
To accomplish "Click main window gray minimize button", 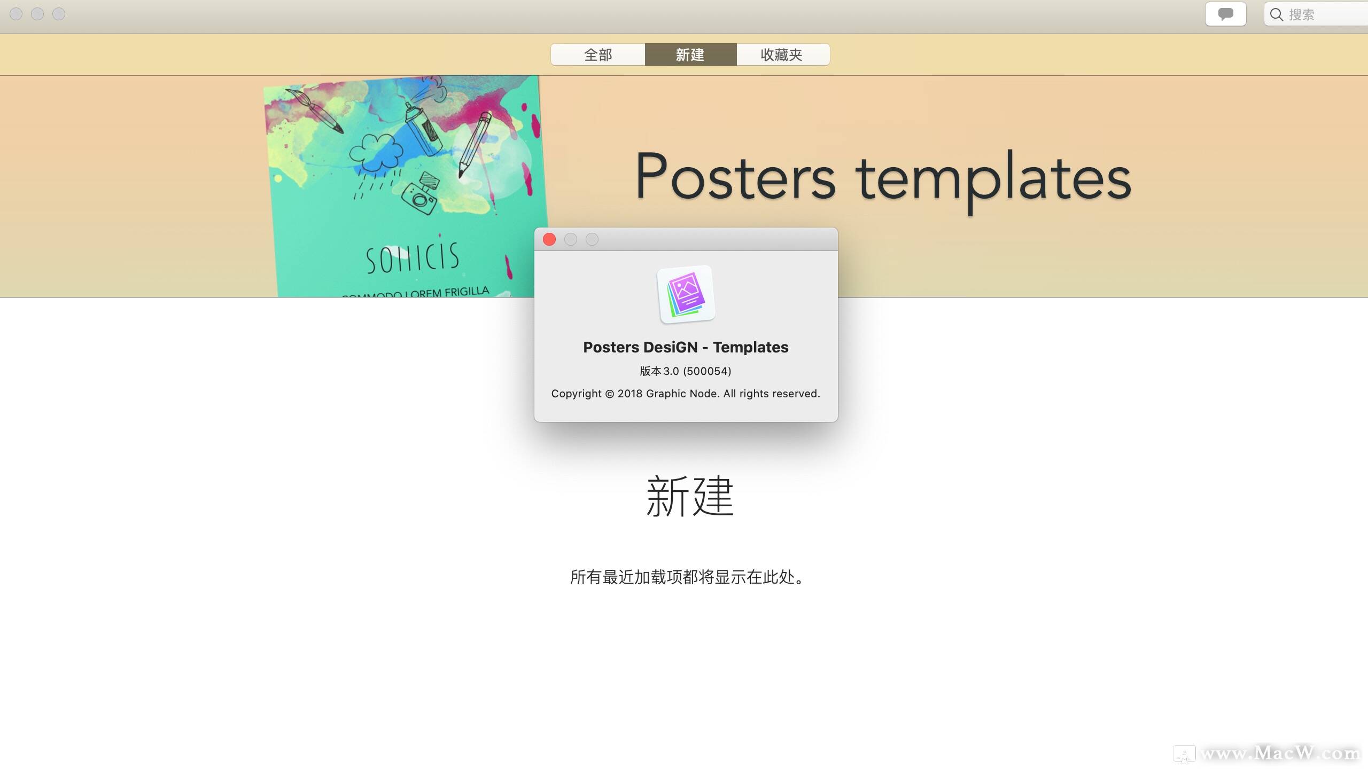I will (x=37, y=14).
